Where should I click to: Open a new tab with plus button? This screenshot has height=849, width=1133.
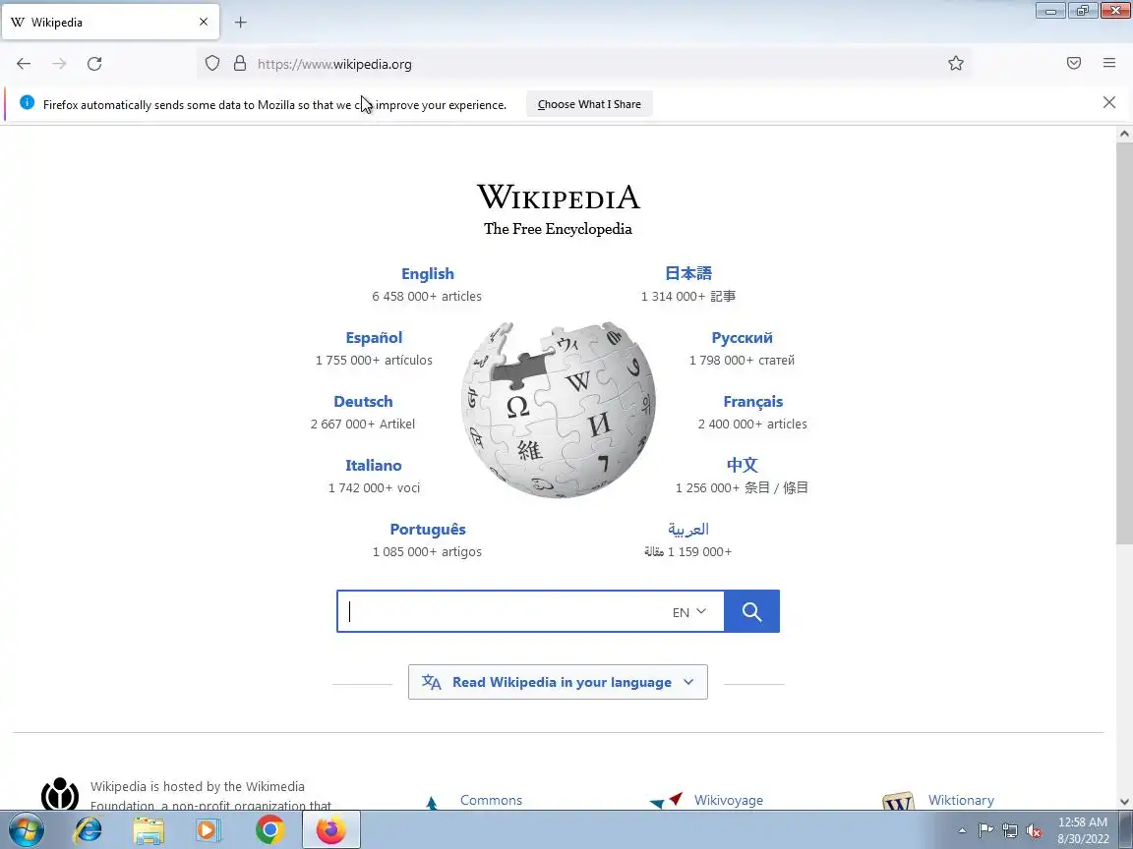coord(241,23)
